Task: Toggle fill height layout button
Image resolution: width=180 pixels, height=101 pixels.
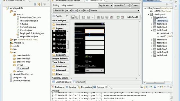Action: pyautogui.click(x=77, y=17)
